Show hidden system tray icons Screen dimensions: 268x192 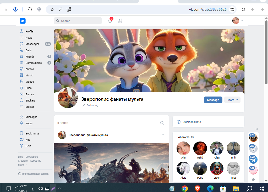point(59,188)
